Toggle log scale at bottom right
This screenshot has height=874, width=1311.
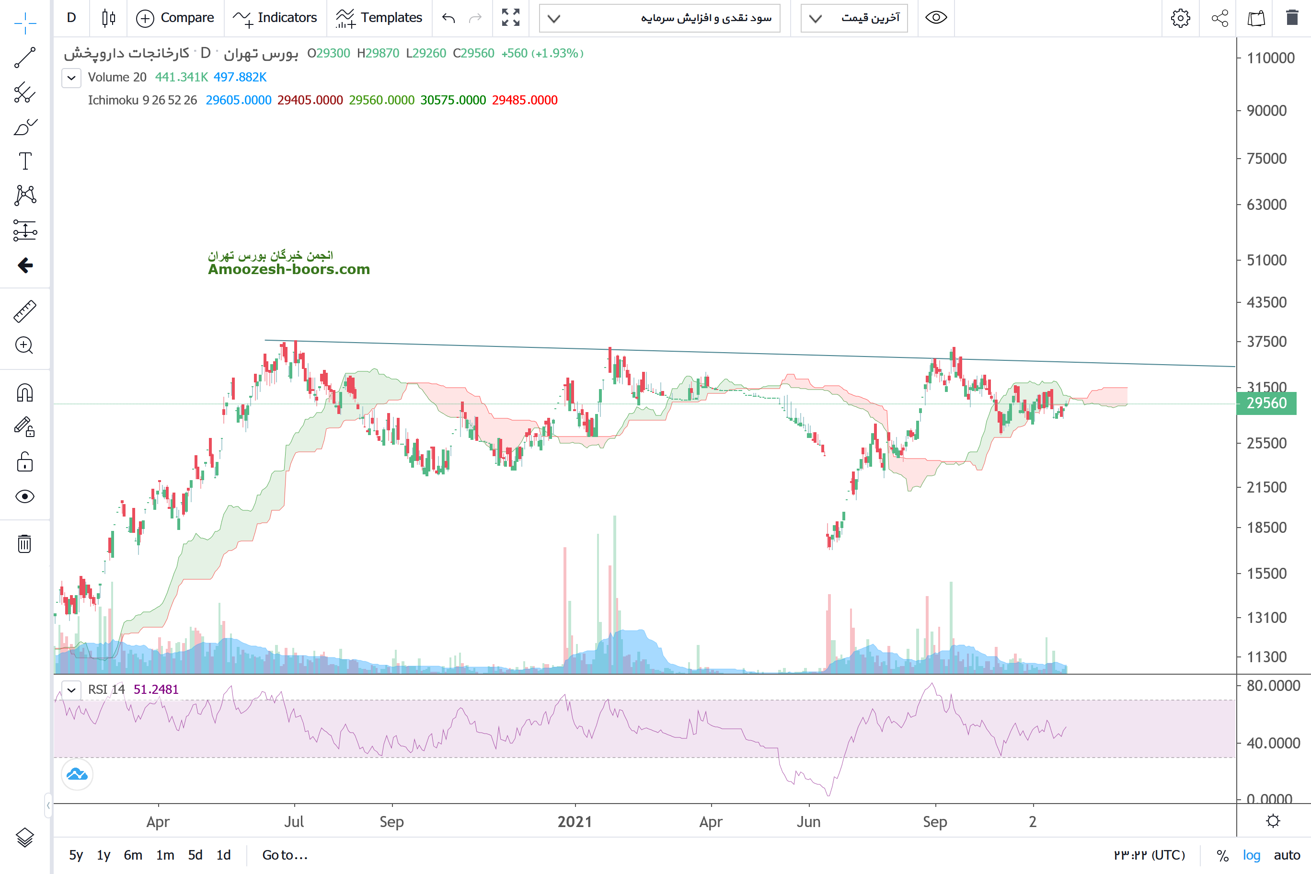1251,855
